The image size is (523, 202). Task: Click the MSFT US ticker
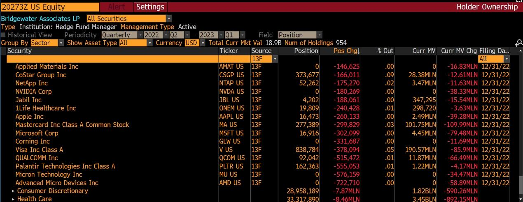click(x=231, y=133)
